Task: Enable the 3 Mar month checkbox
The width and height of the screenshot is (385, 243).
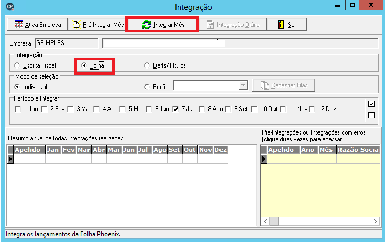Action: [71, 109]
